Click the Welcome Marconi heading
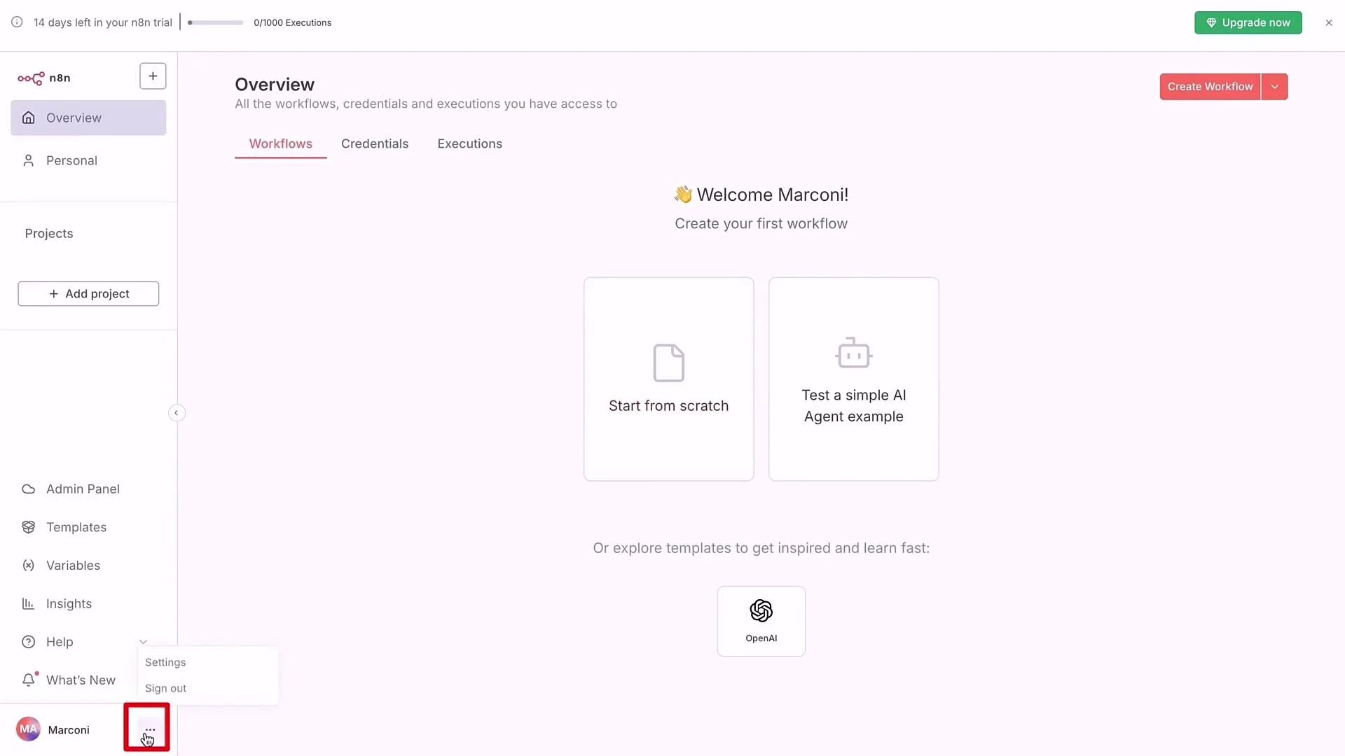This screenshot has height=756, width=1345. pos(761,195)
